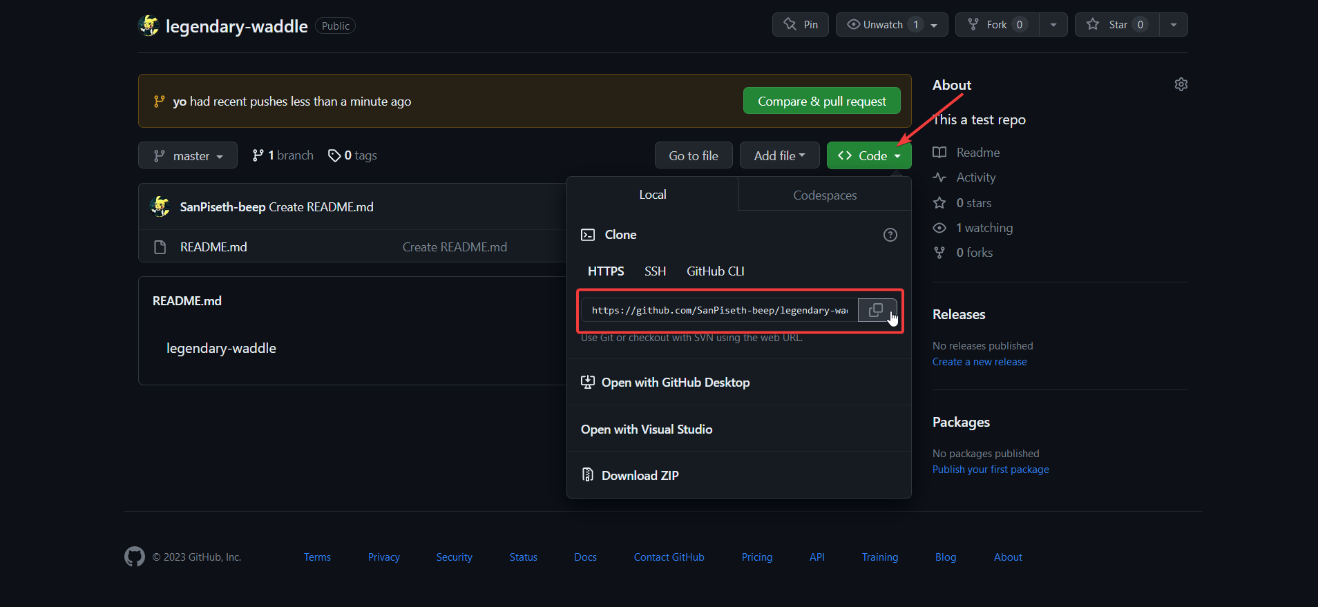Open the Create README.md commit message

321,207
